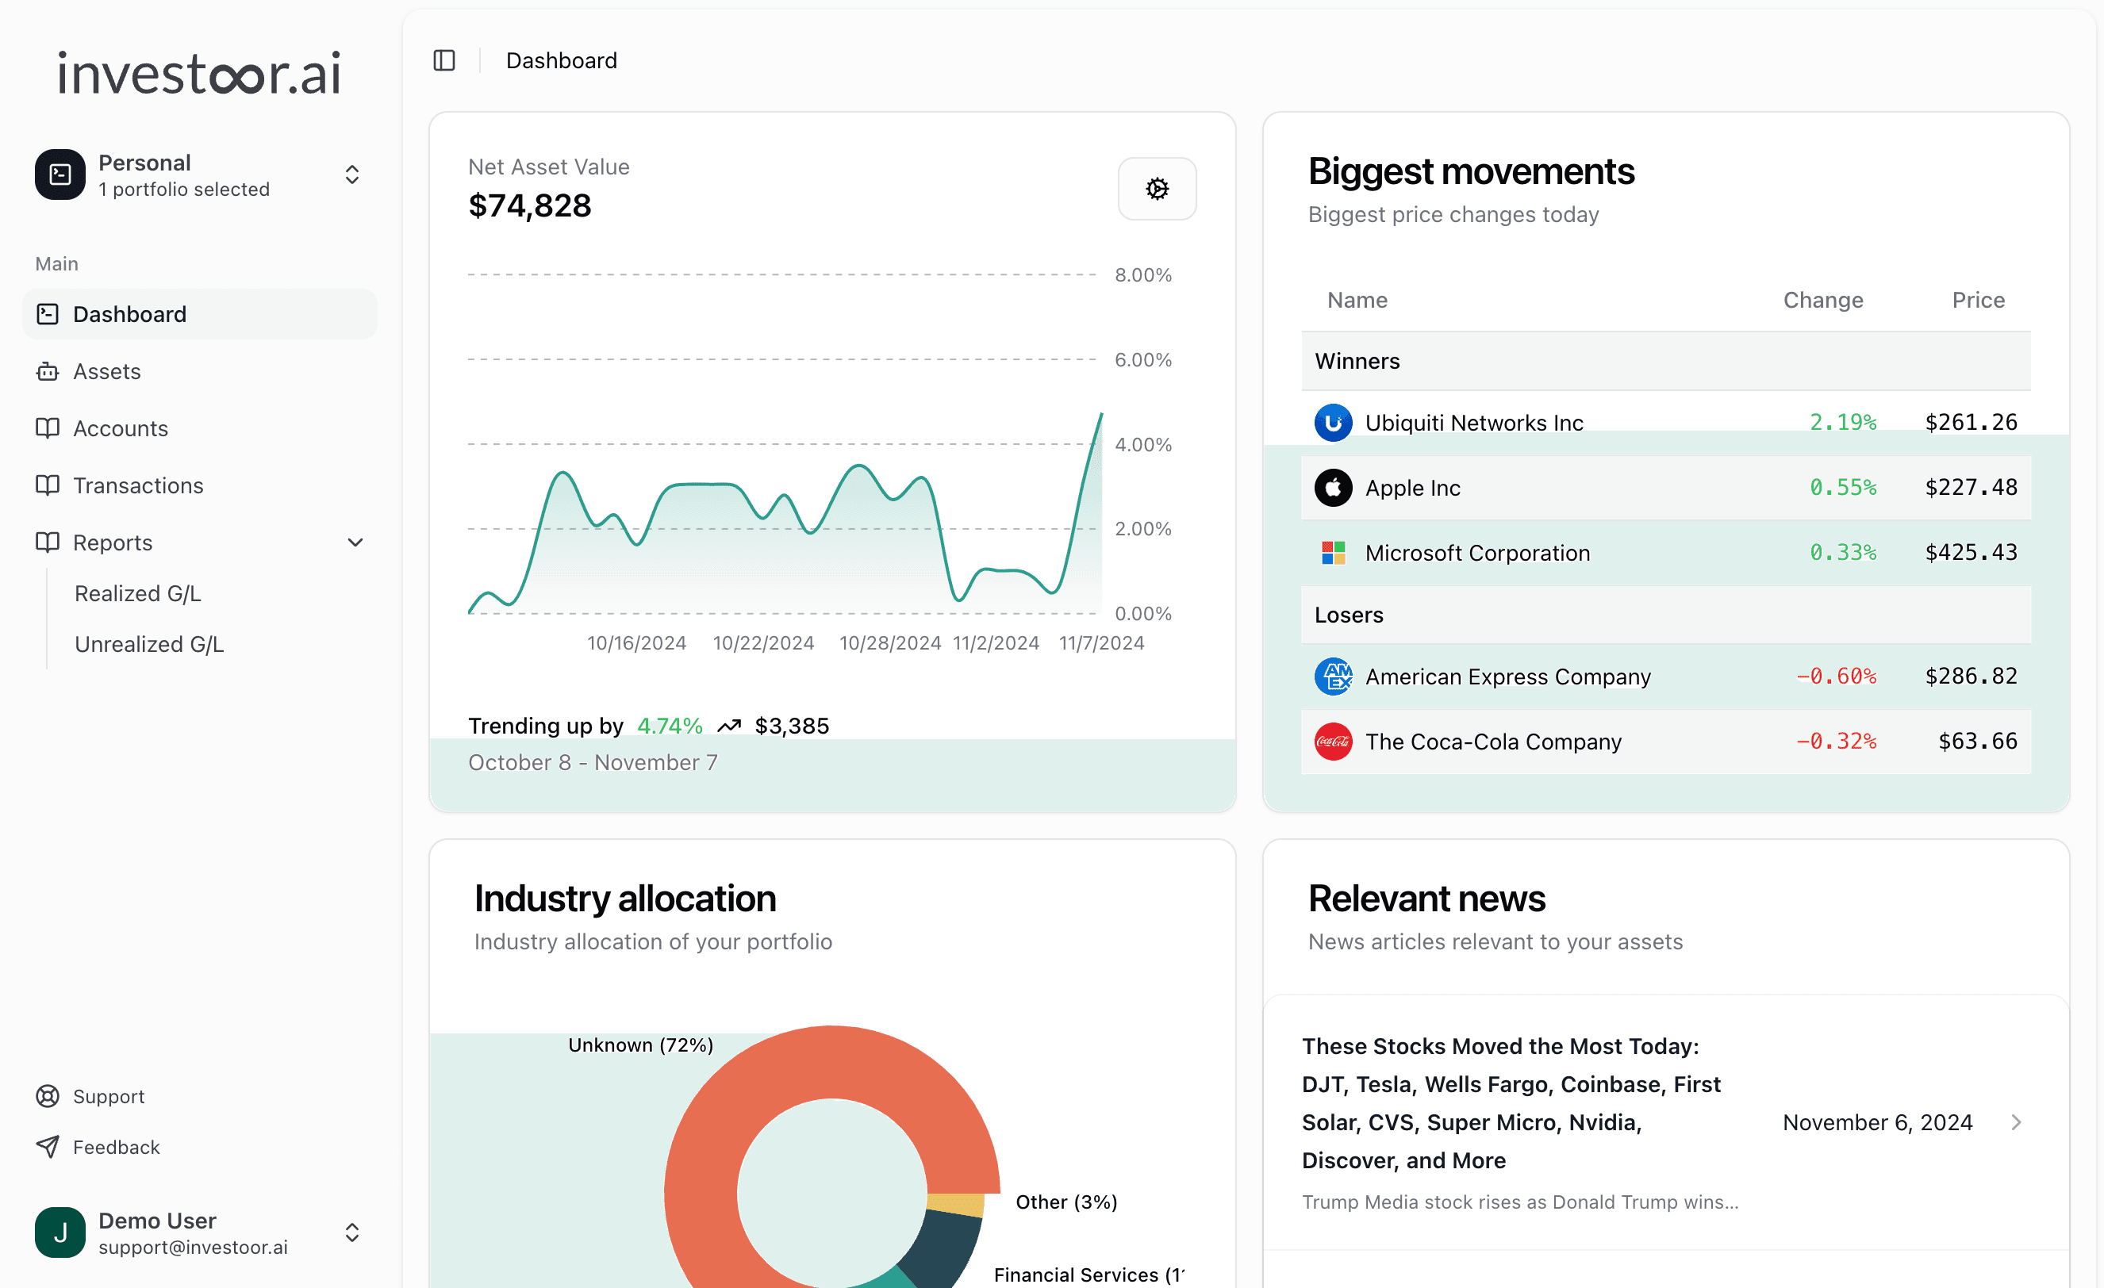Screen dimensions: 2104x1288
Task: Click the Losers group header row
Action: 1665,615
